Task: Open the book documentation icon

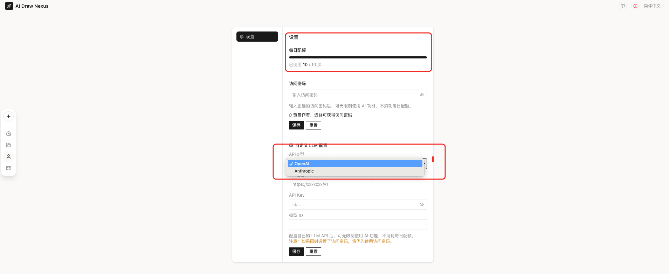Action: [622, 6]
